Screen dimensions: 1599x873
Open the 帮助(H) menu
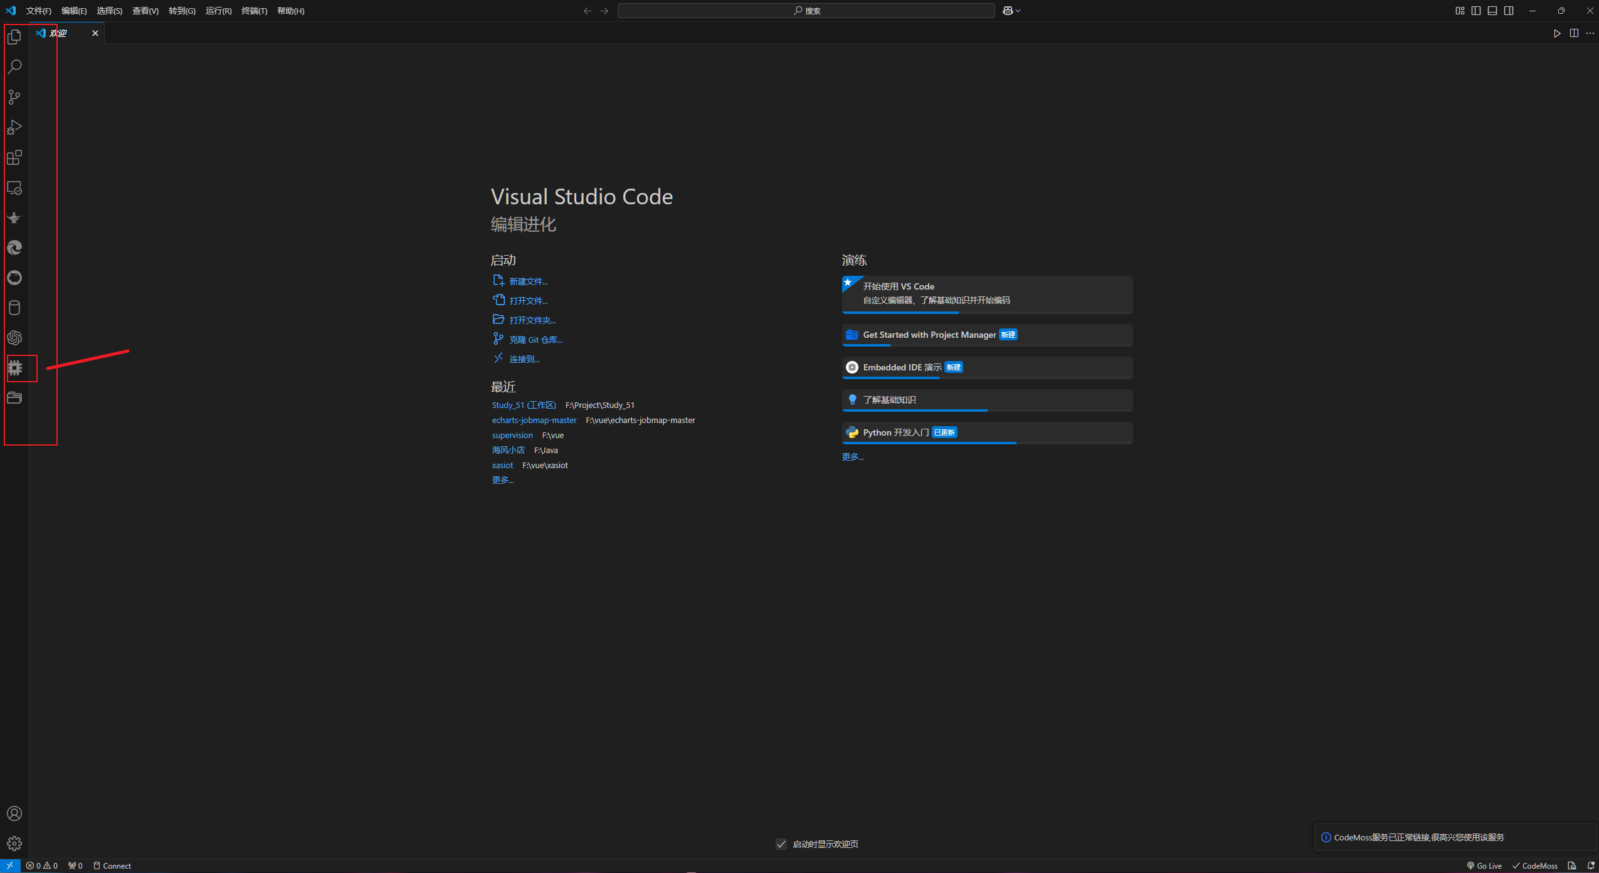(290, 11)
